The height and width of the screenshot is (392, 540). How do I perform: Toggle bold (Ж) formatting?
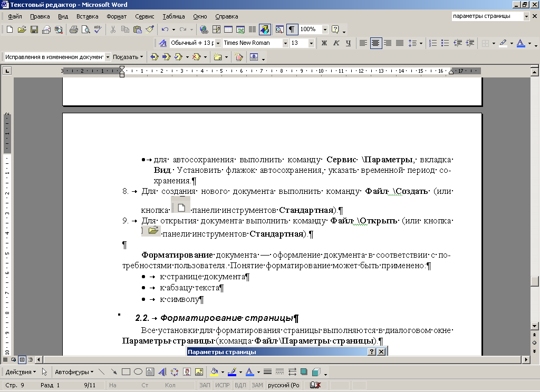[324, 43]
